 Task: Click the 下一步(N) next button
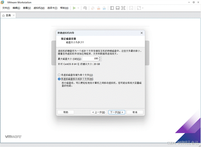coord(117,112)
